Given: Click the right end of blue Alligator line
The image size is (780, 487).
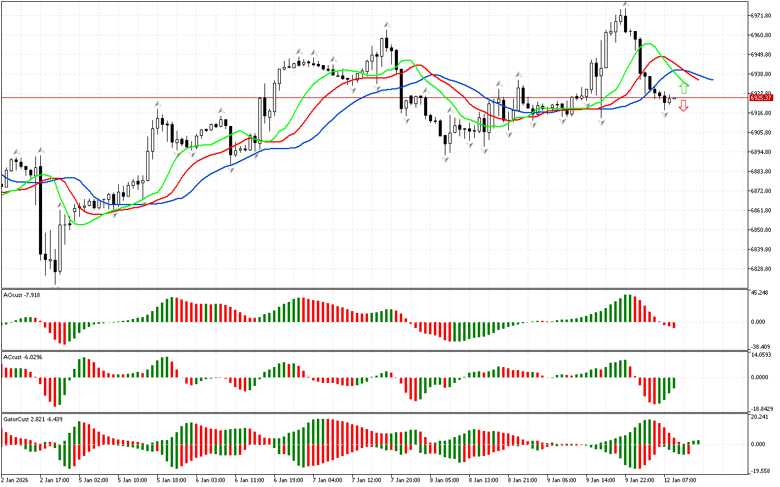Looking at the screenshot, I should point(713,80).
